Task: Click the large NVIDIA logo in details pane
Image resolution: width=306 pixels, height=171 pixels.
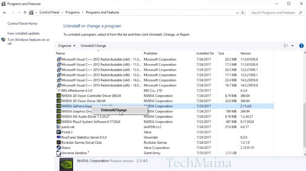Action: pyautogui.click(x=66, y=164)
